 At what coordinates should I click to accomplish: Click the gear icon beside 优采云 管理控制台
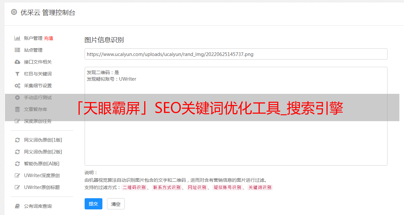(14, 12)
